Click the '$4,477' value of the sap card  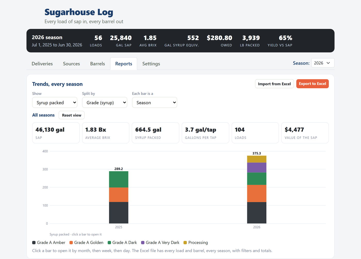pos(305,133)
